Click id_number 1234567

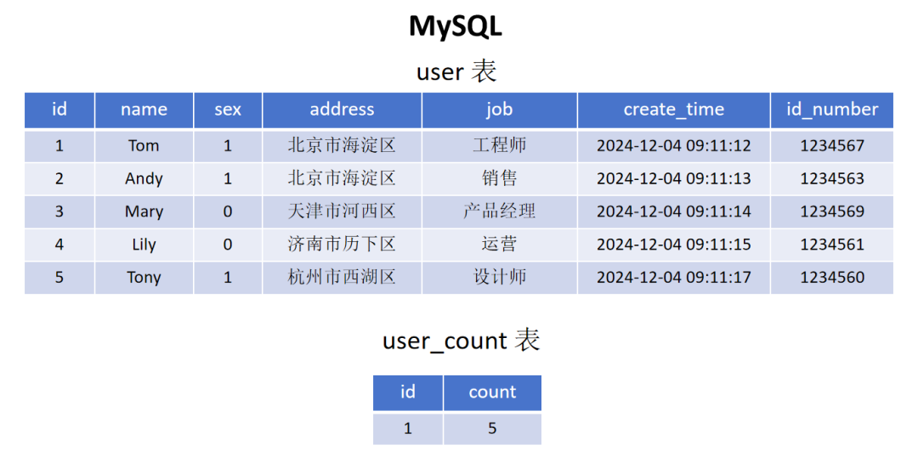(832, 145)
